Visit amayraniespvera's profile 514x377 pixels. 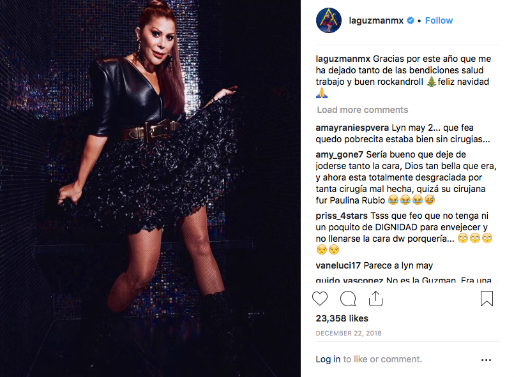[x=352, y=128]
